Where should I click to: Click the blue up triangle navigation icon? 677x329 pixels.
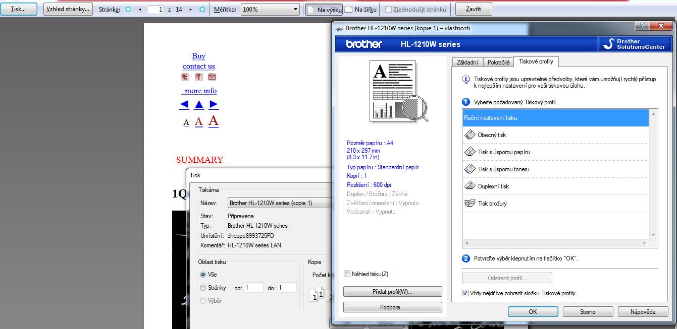[199, 104]
